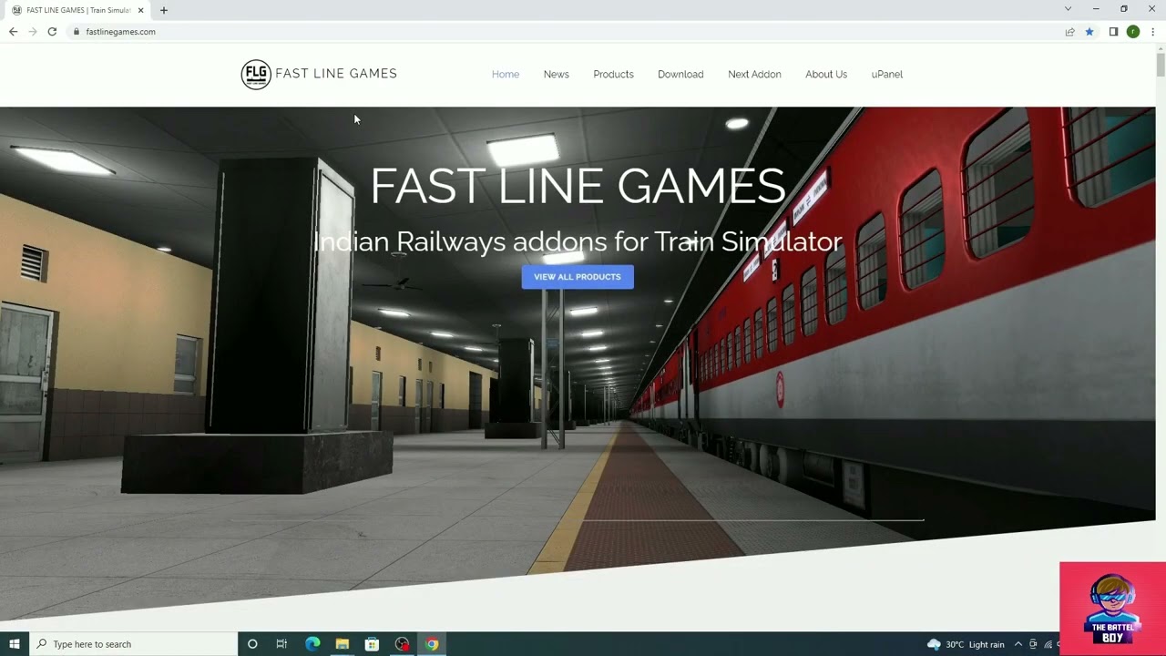The image size is (1166, 656).
Task: Click The Battel Boy channel logo
Action: (x=1113, y=609)
